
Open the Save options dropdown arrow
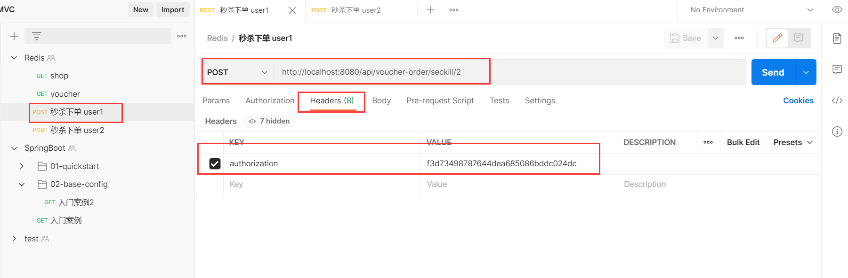click(716, 38)
